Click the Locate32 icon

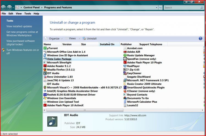125,105
